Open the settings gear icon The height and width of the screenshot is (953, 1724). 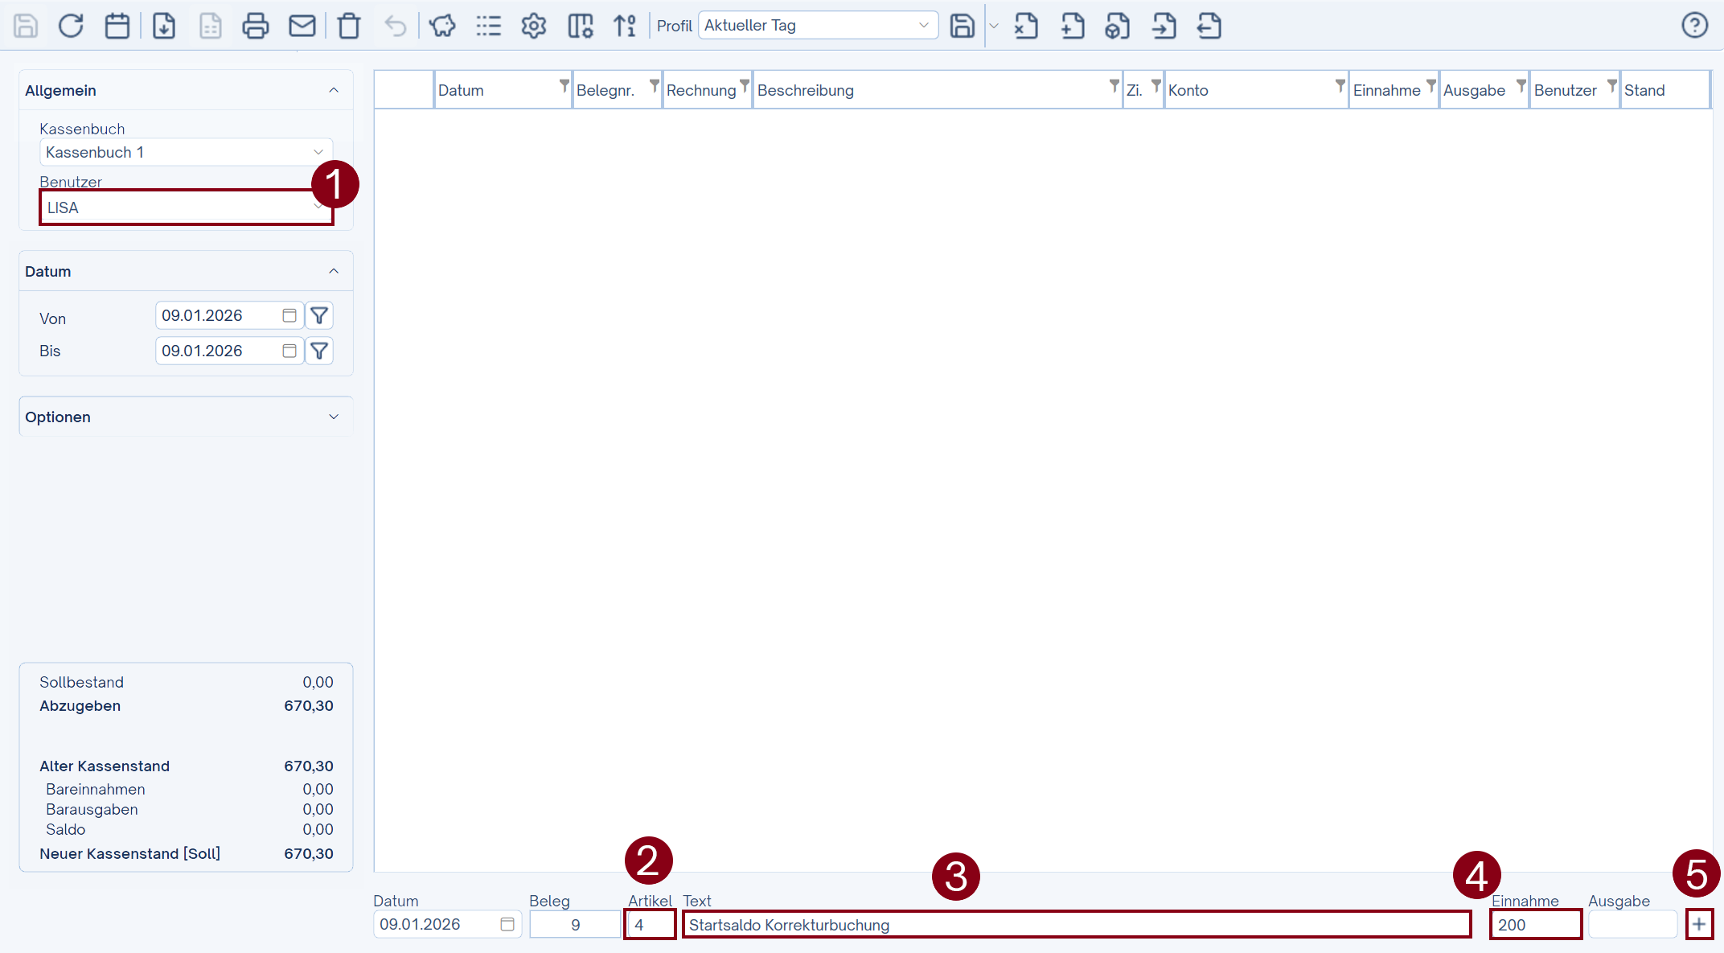534,26
